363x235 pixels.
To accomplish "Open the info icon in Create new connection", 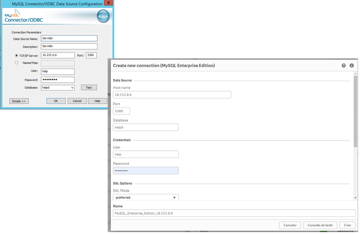I will pos(351,66).
